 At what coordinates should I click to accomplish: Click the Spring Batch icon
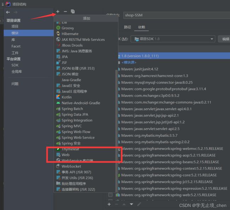(x=58, y=109)
